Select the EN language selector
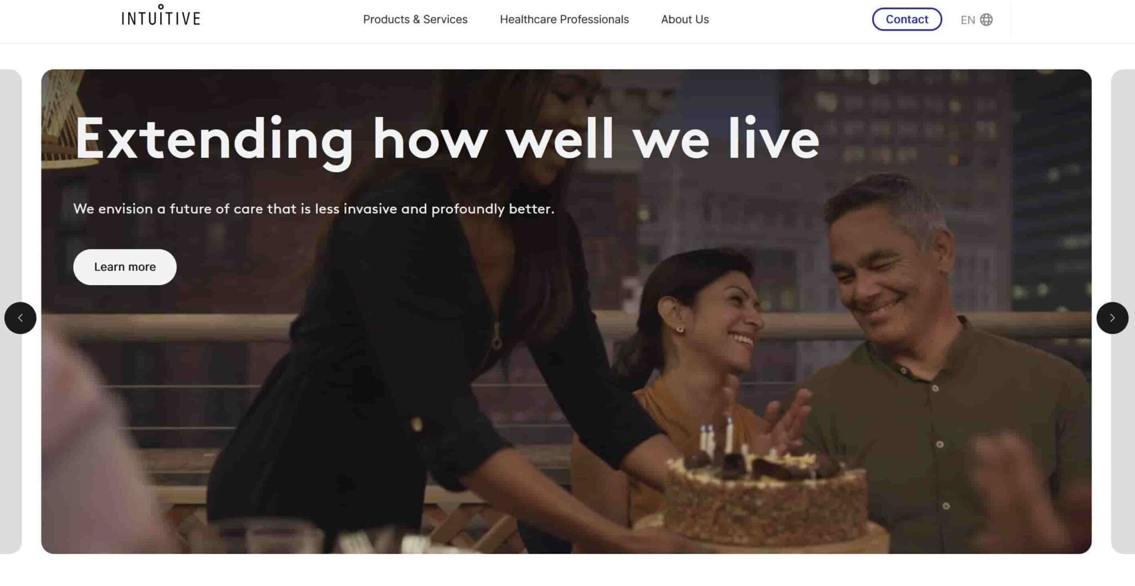The height and width of the screenshot is (586, 1135). [968, 20]
